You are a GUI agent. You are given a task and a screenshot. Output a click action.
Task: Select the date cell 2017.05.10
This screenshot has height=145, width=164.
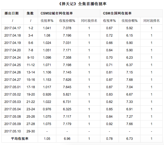[x=13, y=131]
